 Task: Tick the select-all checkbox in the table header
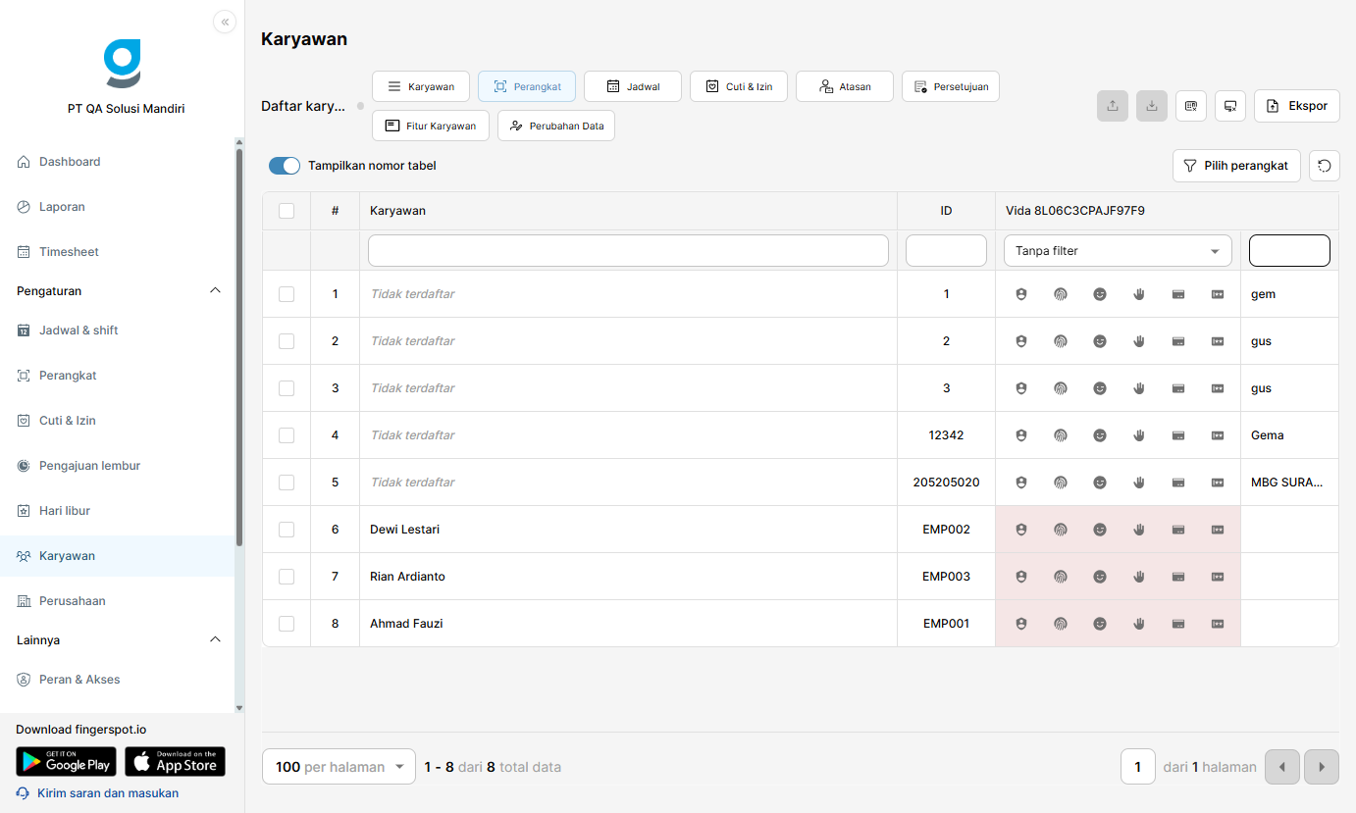287,211
